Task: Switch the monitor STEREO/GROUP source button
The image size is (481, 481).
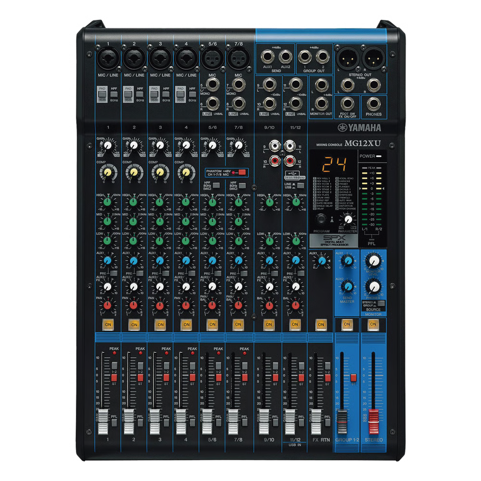Action: pos(381,304)
